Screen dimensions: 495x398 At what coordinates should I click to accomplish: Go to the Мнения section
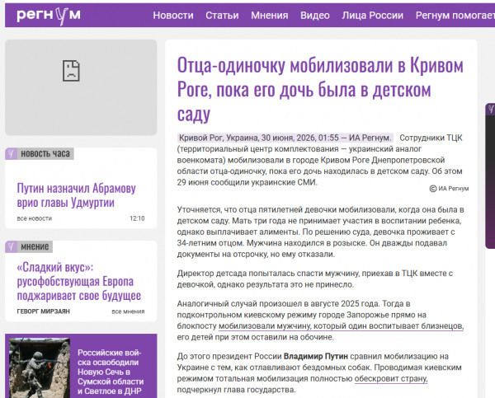tap(269, 16)
